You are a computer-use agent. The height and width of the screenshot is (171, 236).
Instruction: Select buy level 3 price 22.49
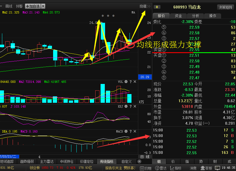[194, 67]
